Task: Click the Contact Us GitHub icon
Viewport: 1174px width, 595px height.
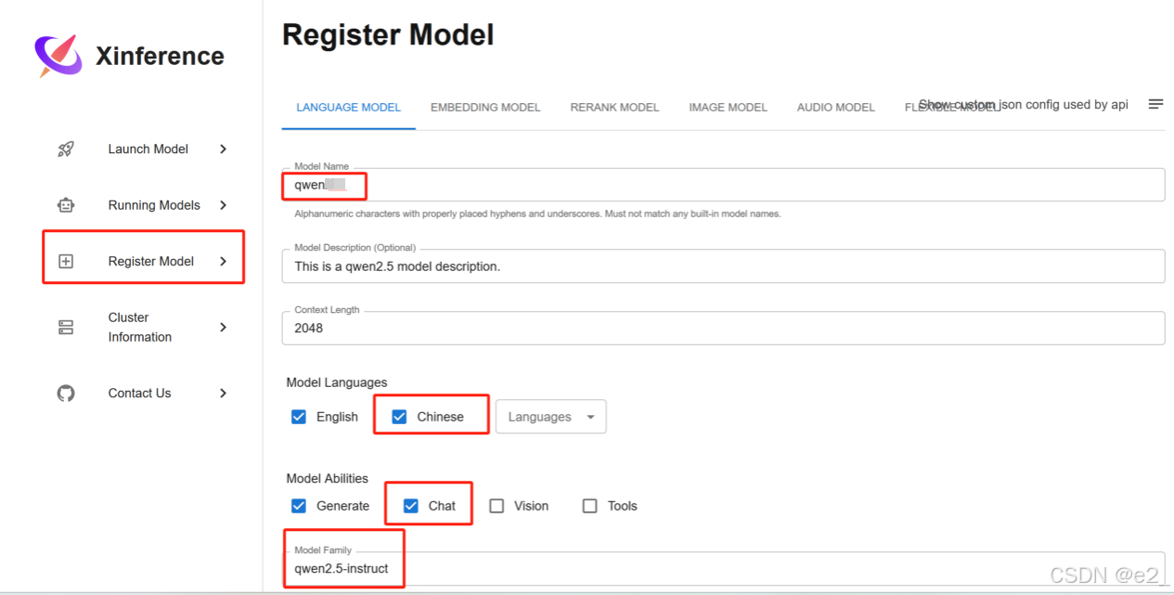Action: click(66, 394)
